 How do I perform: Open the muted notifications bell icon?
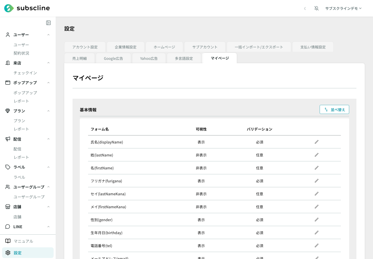[317, 8]
